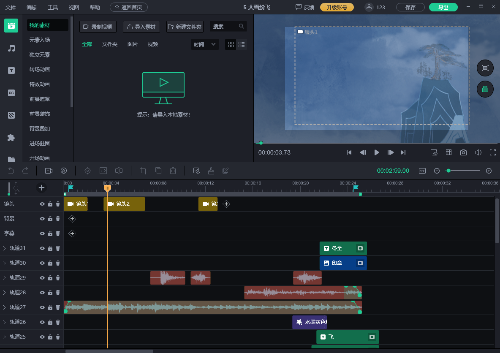Hide the 轨道31 track
Image resolution: width=500 pixels, height=353 pixels.
tap(42, 248)
